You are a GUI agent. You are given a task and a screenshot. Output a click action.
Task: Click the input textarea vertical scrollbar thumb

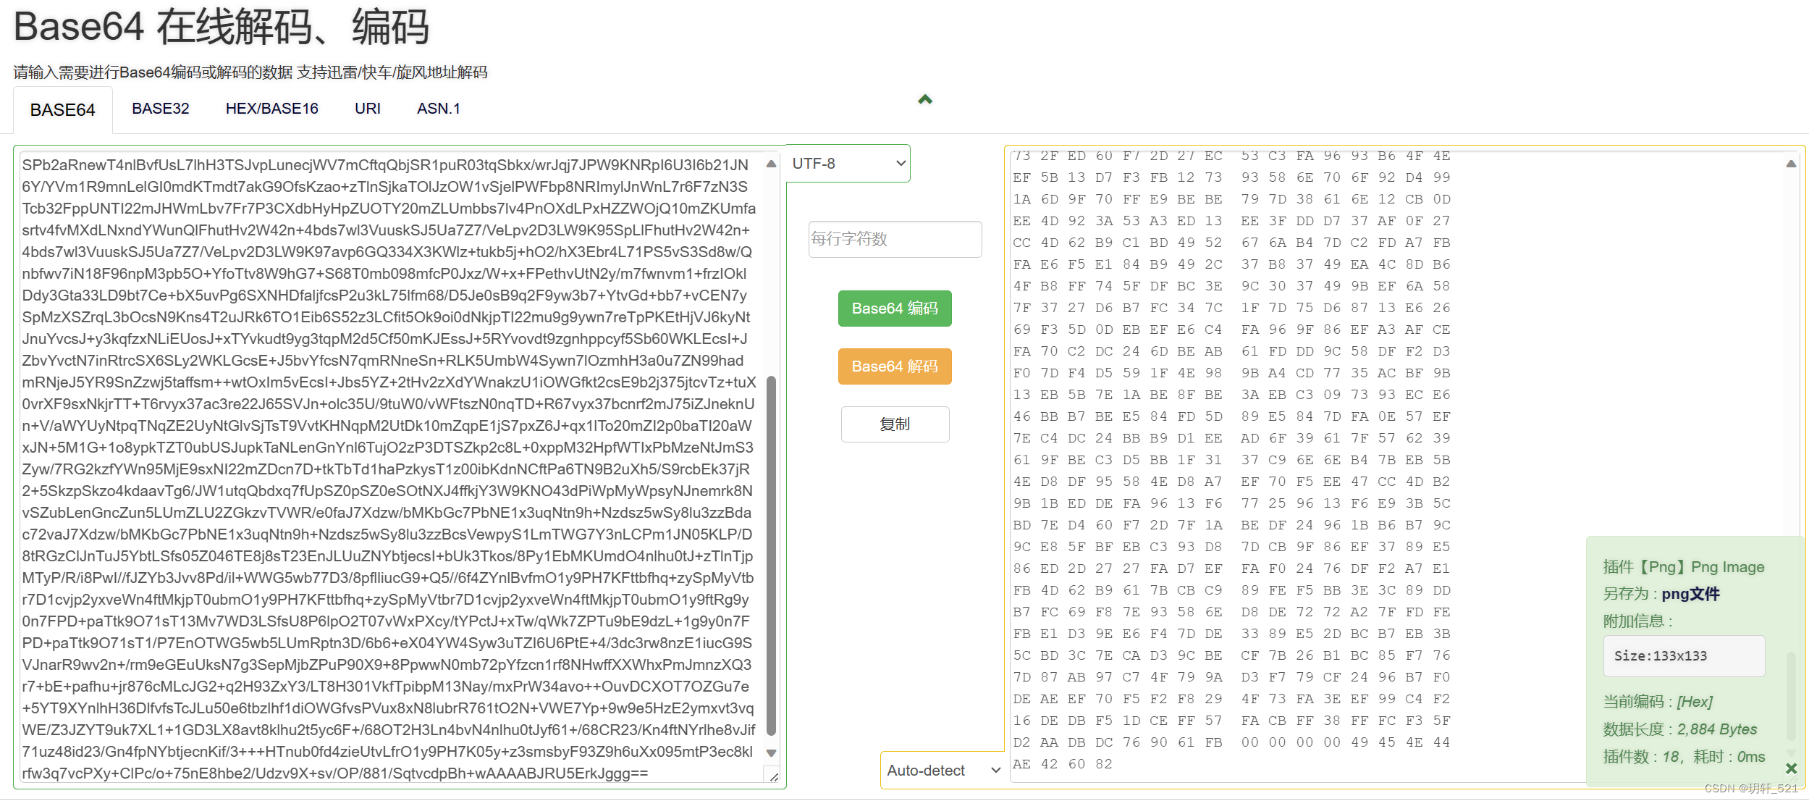coord(771,554)
